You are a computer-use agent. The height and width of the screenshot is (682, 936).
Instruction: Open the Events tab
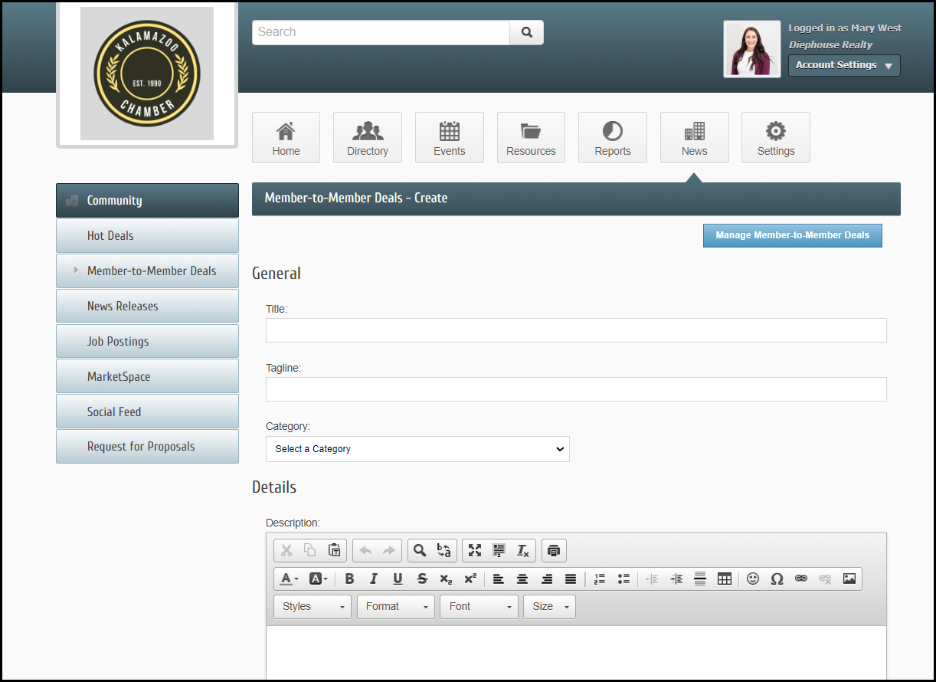[x=449, y=138]
